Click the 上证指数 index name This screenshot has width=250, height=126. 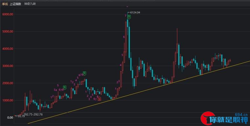pyautogui.click(x=15, y=4)
